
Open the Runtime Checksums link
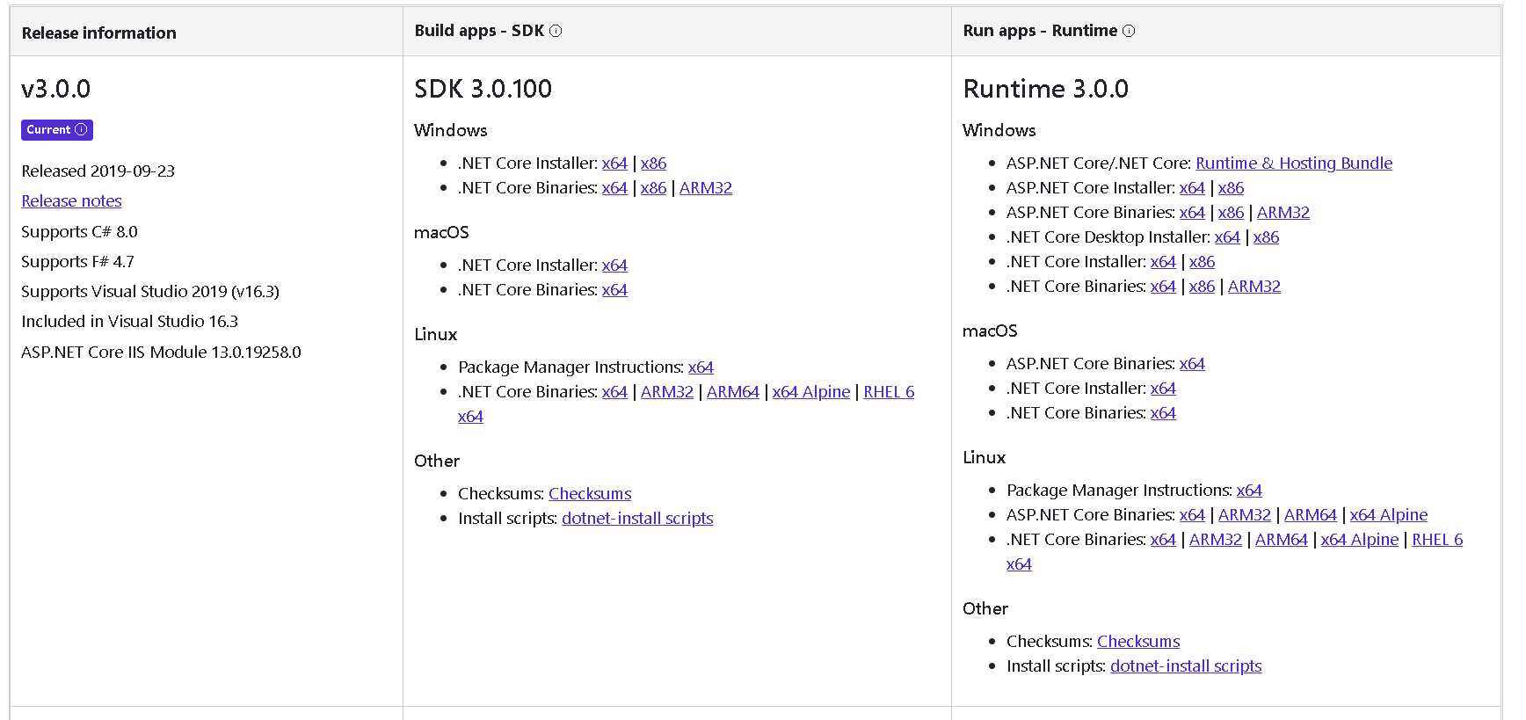click(1138, 641)
